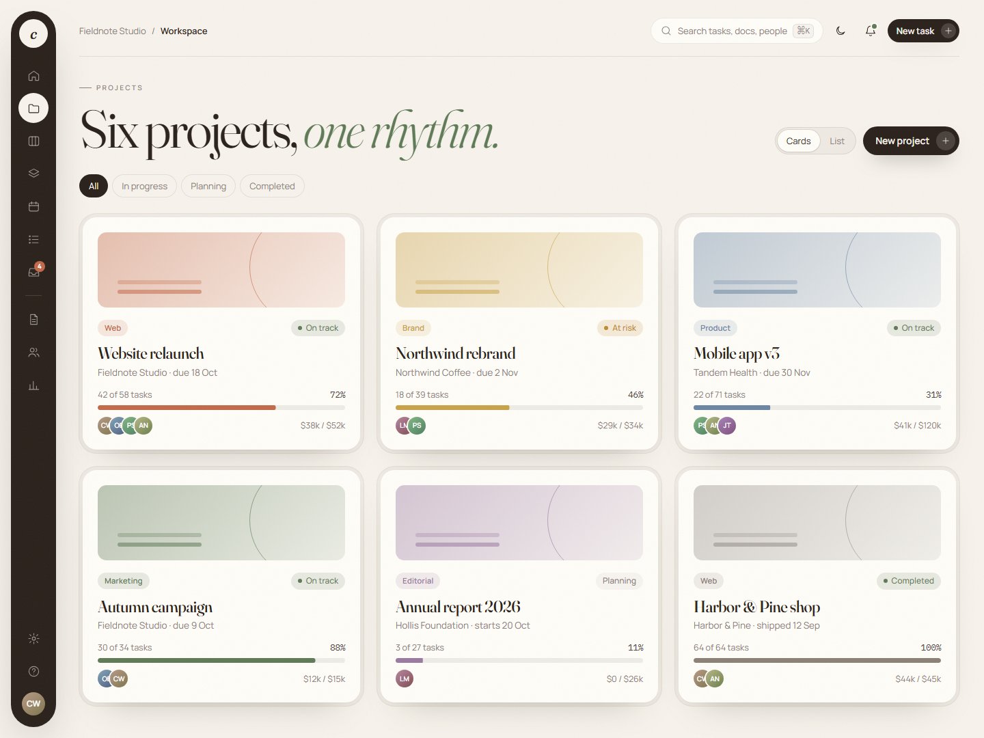Screen dimensions: 984x738
Task: Toggle dark mode with the moon icon
Action: click(x=840, y=31)
